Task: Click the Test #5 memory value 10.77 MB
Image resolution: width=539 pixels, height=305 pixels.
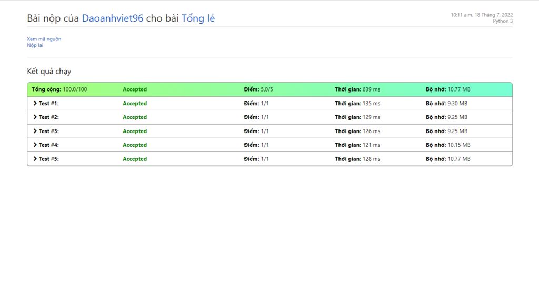Action: [459, 159]
